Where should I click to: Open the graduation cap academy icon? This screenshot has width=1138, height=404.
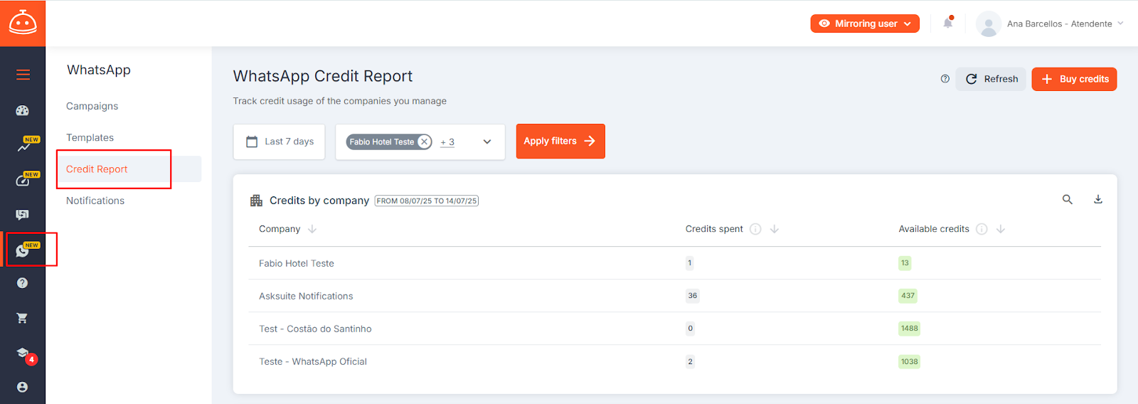[23, 353]
